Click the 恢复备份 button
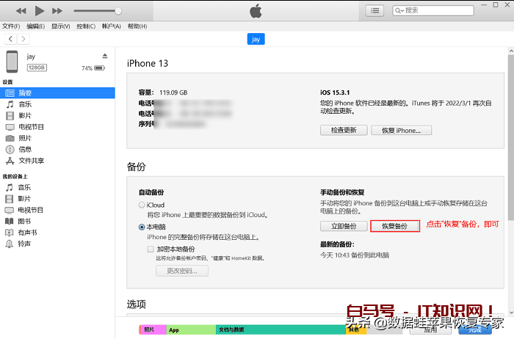The width and height of the screenshot is (514, 339). coord(394,226)
